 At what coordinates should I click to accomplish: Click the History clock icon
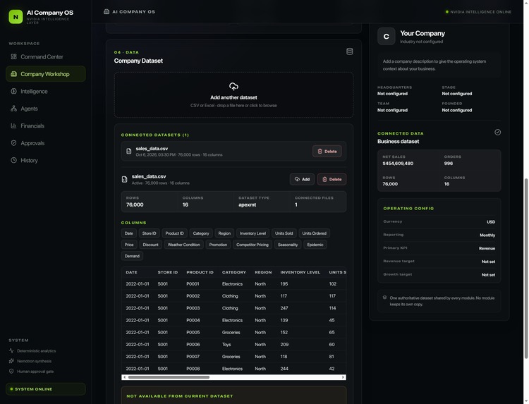[x=13, y=160]
